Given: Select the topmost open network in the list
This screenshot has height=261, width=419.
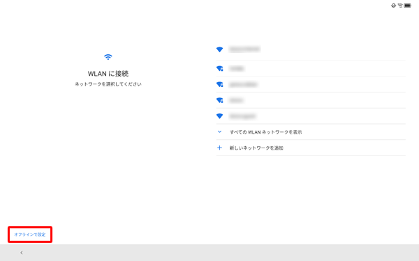Looking at the screenshot, I should point(311,49).
